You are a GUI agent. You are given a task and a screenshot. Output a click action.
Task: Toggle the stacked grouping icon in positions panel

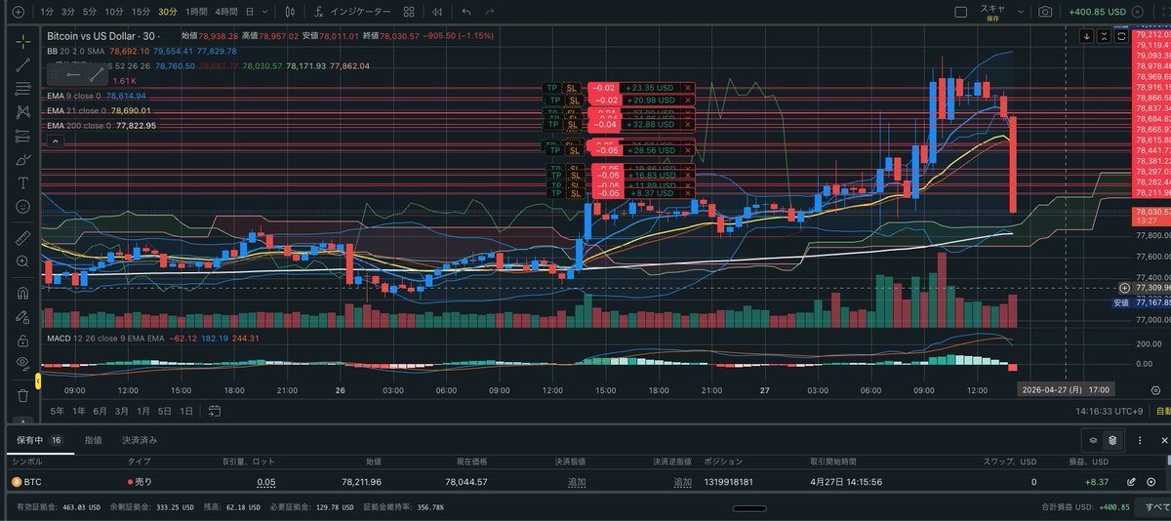point(1111,440)
